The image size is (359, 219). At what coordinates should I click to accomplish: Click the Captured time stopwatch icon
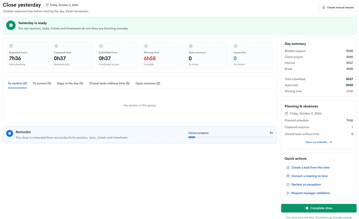(56, 46)
